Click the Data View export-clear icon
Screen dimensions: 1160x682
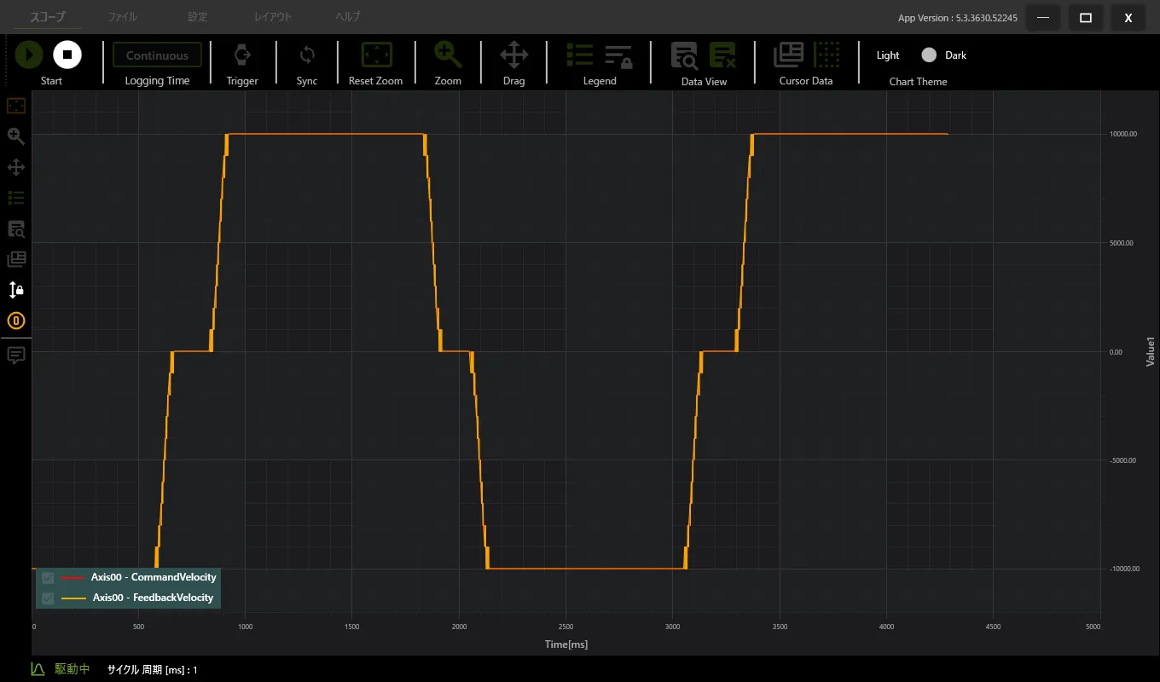tap(722, 55)
